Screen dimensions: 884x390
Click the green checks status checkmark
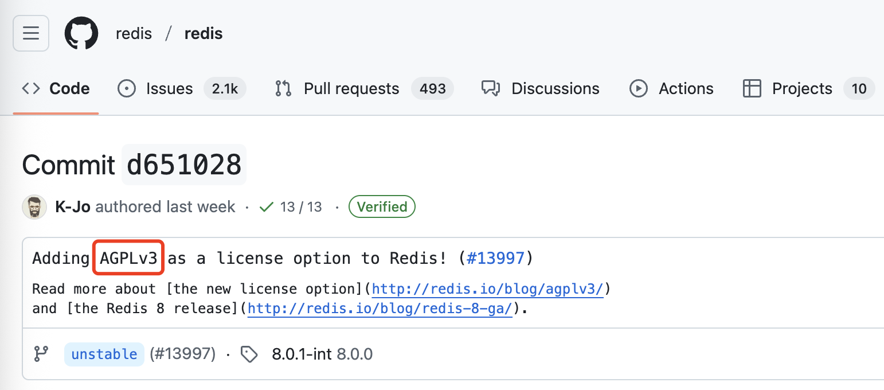266,207
